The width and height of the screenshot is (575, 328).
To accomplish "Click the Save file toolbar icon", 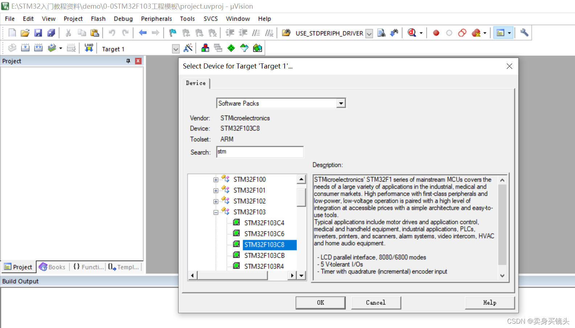I will point(38,33).
